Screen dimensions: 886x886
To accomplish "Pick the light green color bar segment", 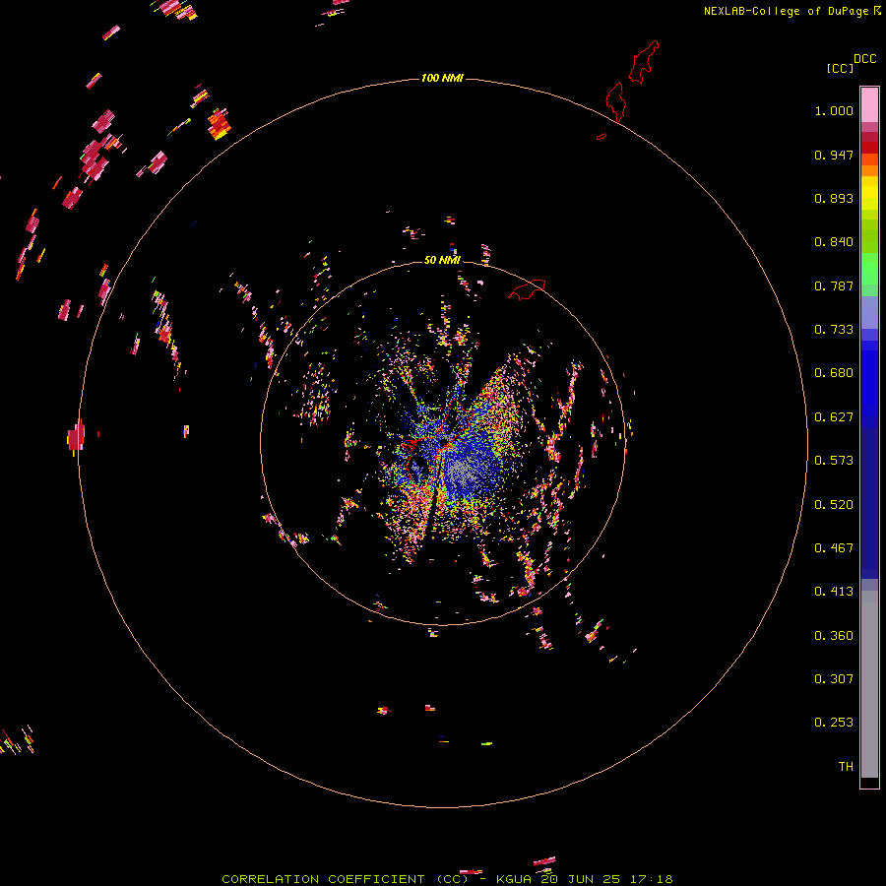I will point(869,269).
